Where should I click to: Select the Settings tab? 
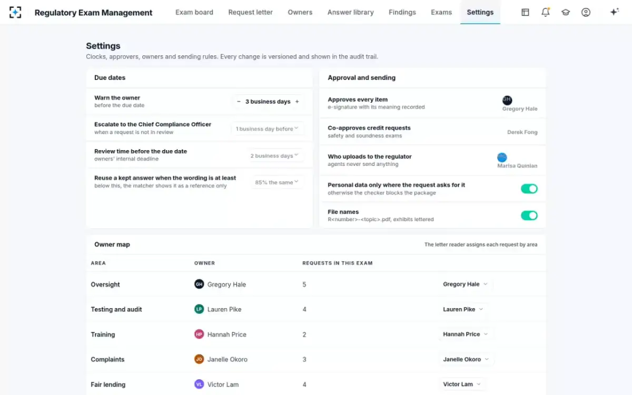[x=480, y=12]
